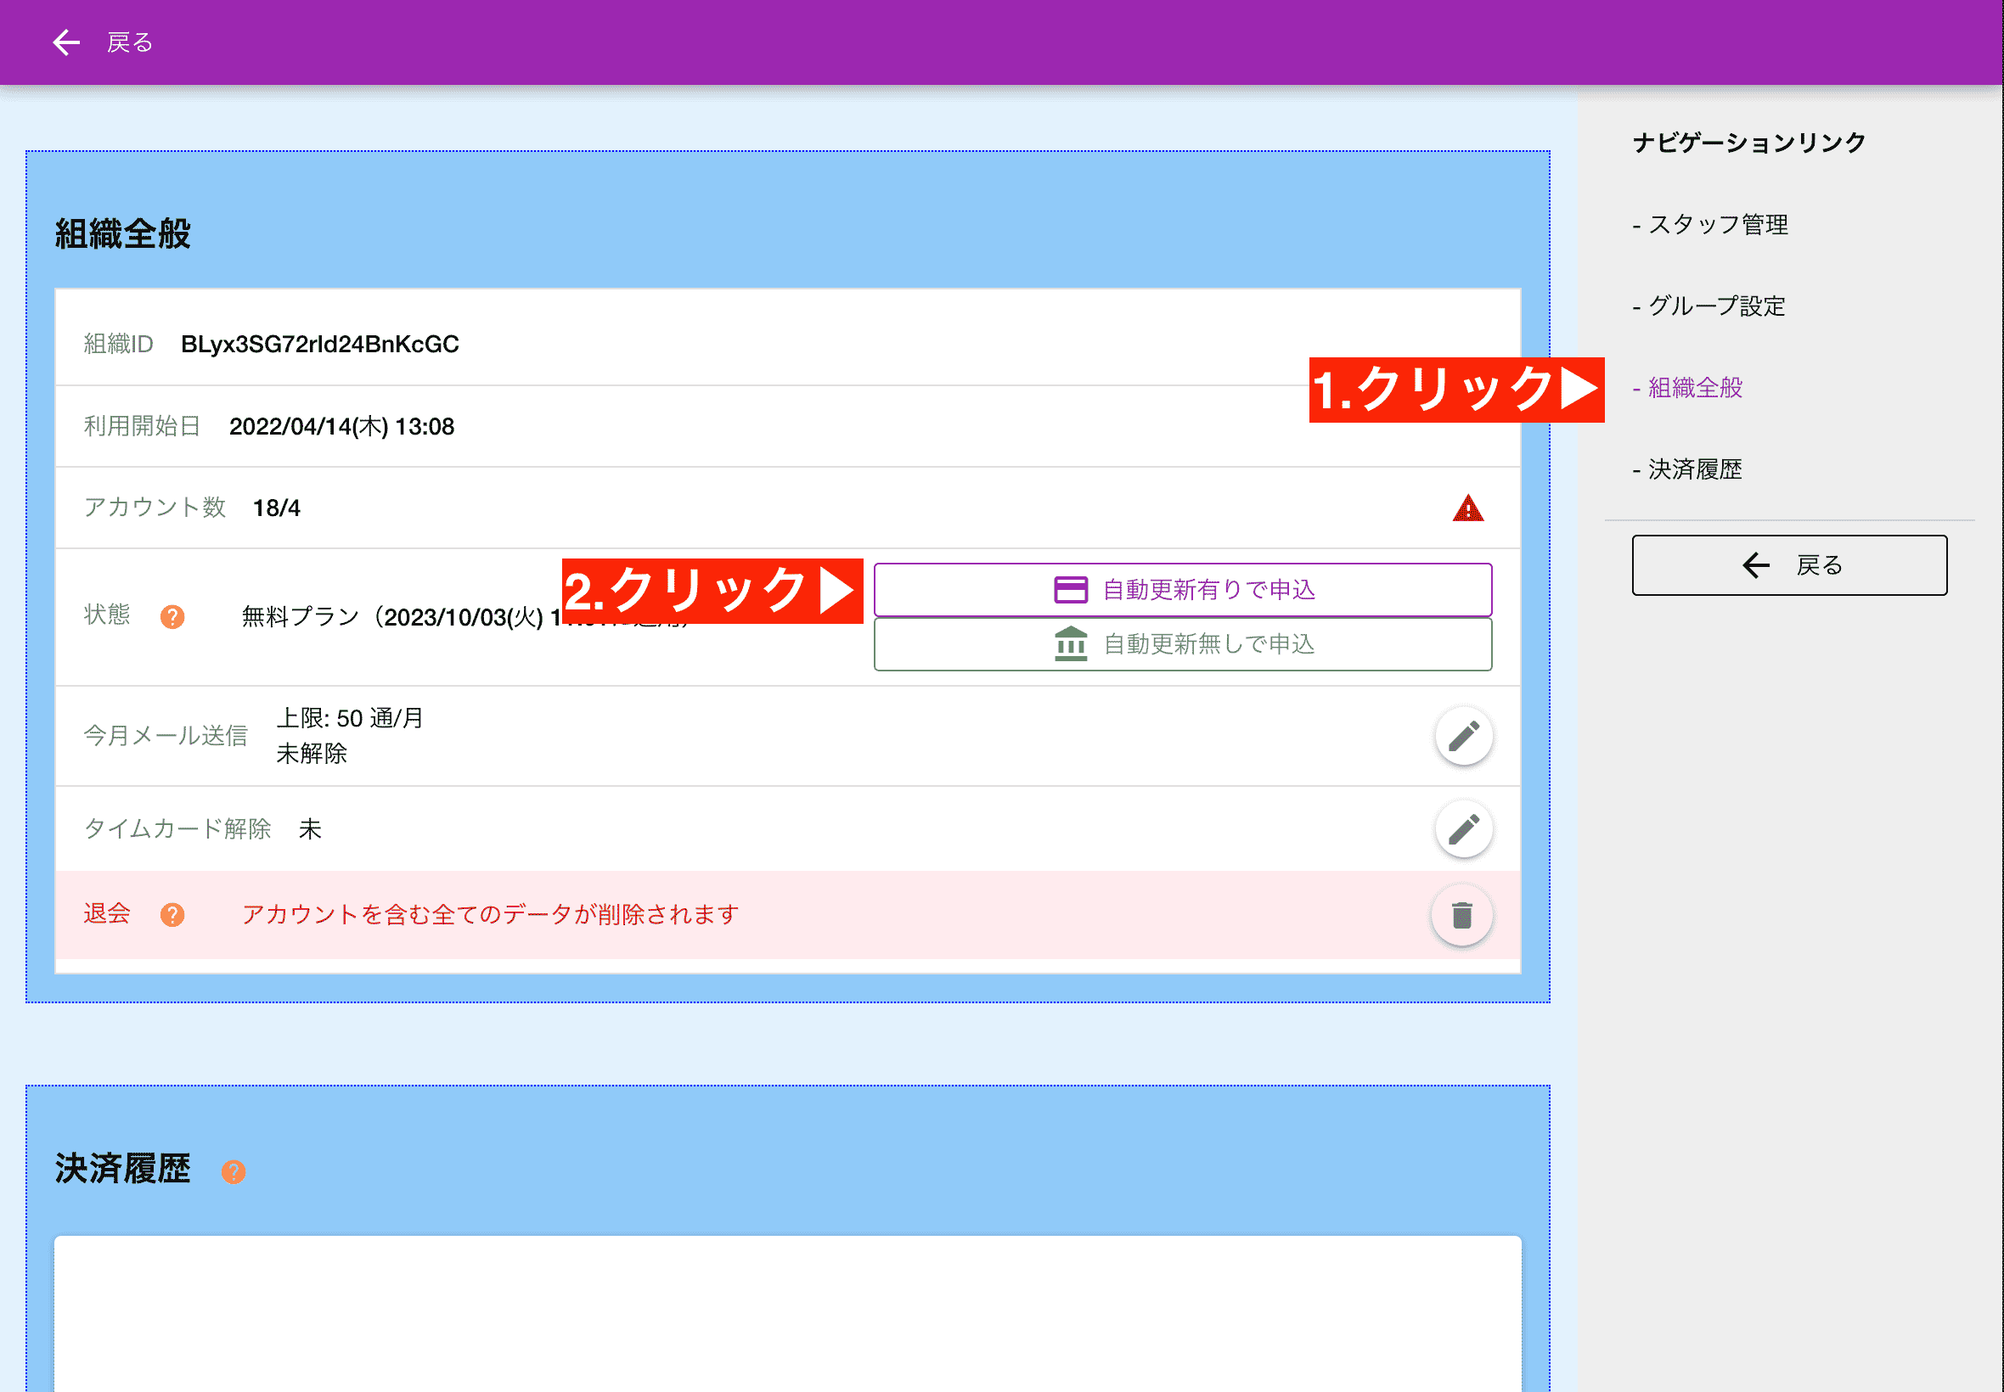The image size is (2004, 1392).
Task: Click the pencil icon for タイムカード解除
Action: tap(1463, 828)
